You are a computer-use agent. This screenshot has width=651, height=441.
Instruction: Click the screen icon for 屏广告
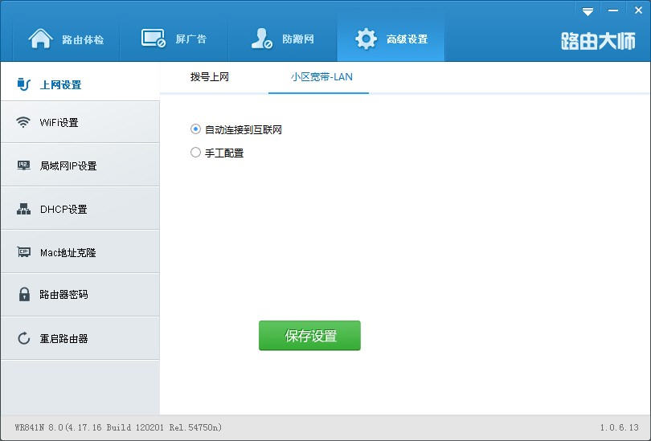point(154,39)
